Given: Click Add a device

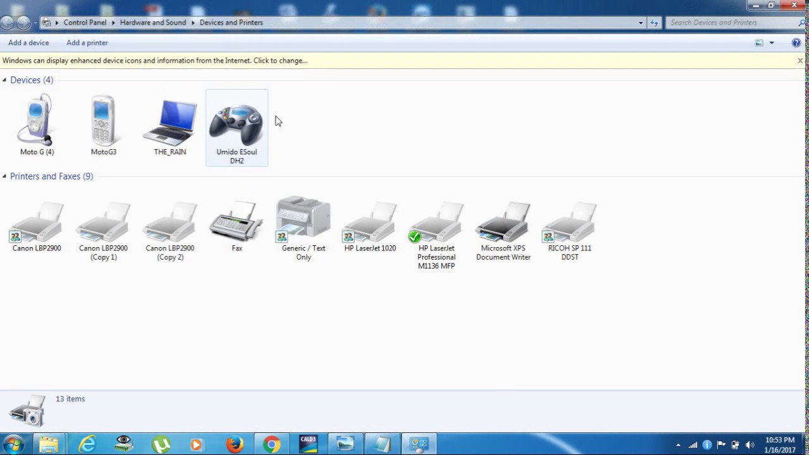Looking at the screenshot, I should coord(28,43).
